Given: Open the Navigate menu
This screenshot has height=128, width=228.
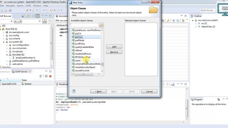Looking at the screenshot, I should (10, 6).
